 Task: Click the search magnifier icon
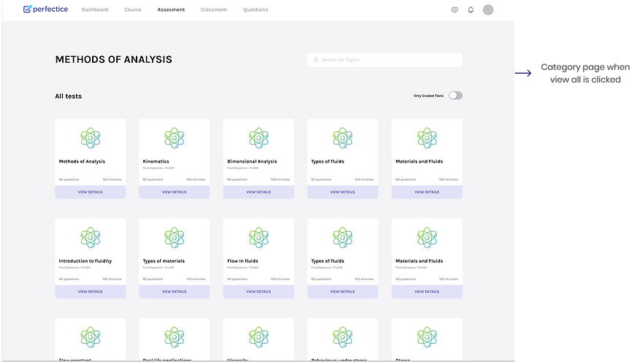click(x=316, y=60)
